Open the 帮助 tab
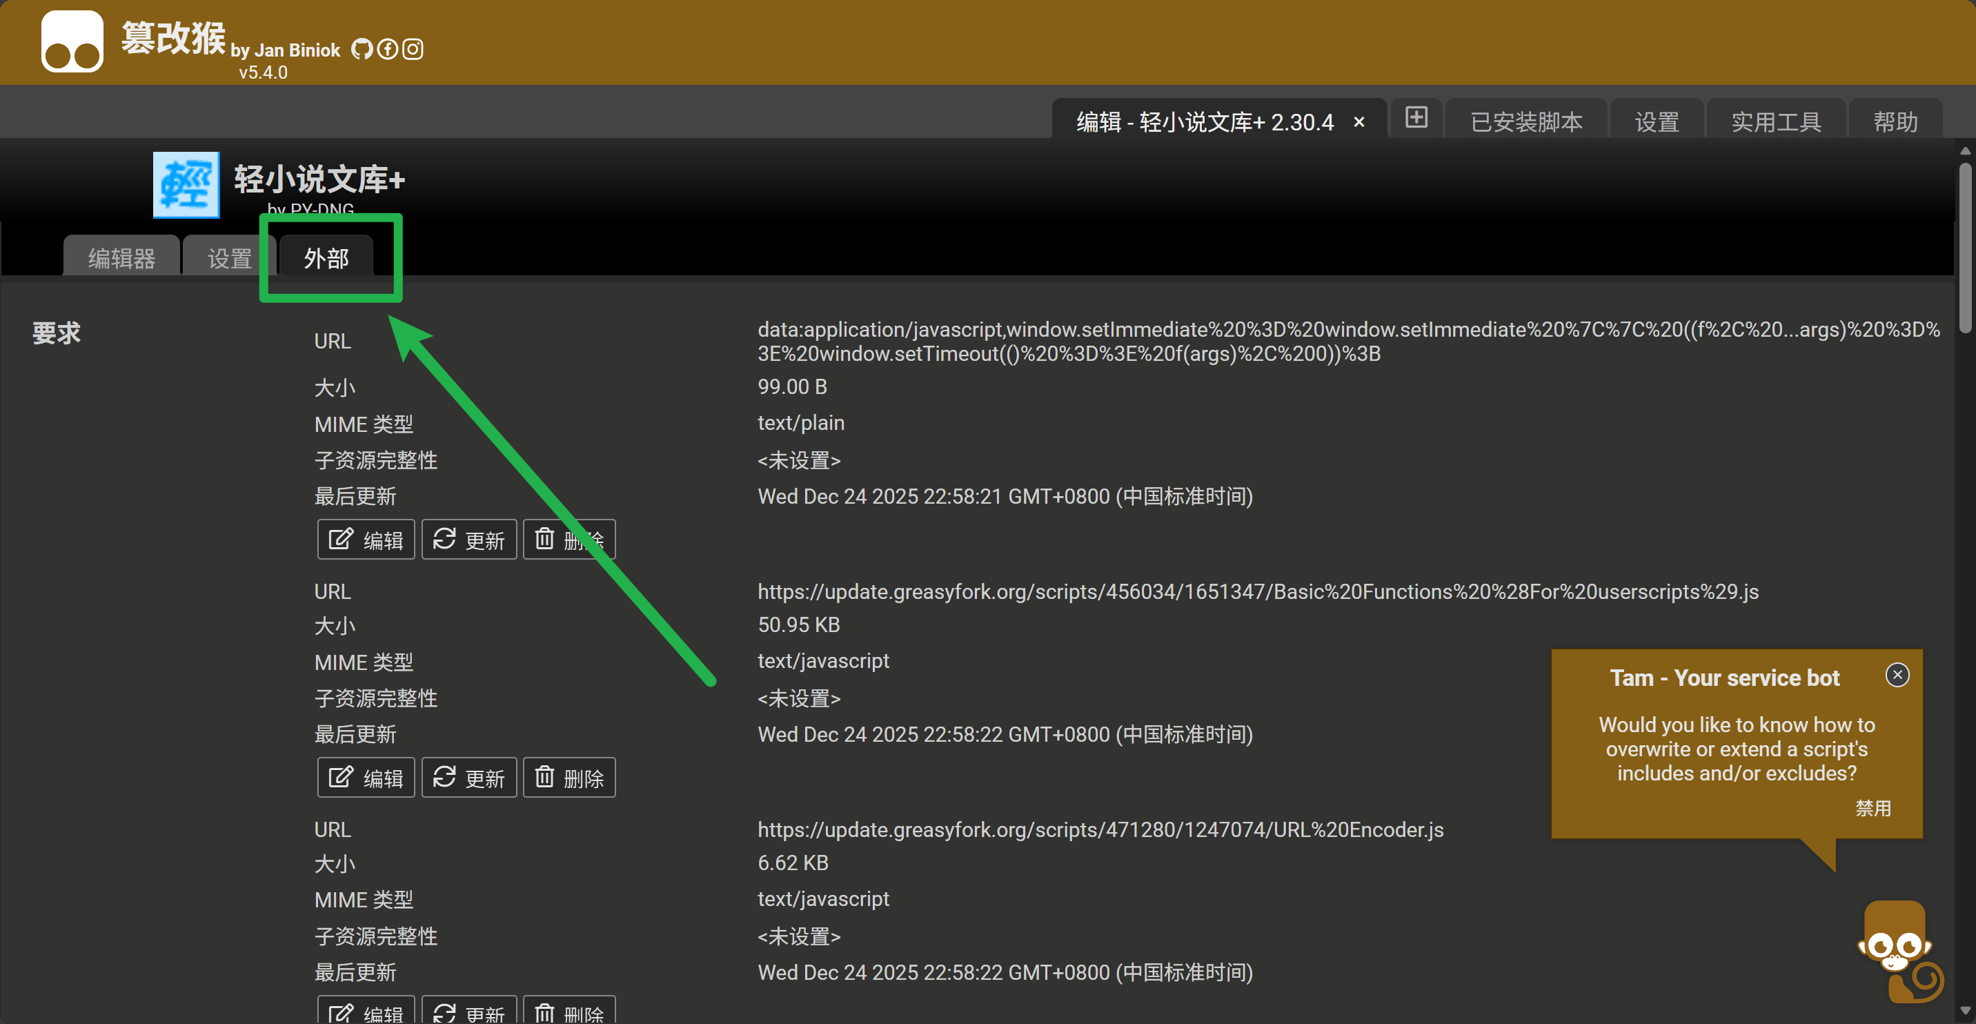 pyautogui.click(x=1895, y=122)
